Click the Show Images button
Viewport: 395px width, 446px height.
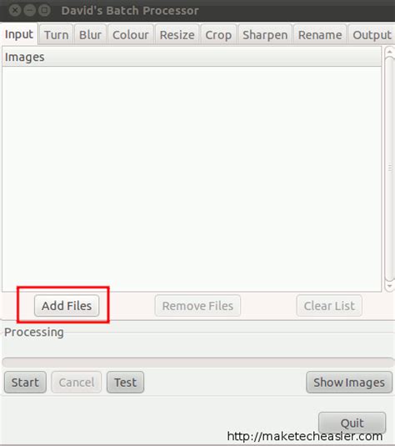tap(349, 383)
